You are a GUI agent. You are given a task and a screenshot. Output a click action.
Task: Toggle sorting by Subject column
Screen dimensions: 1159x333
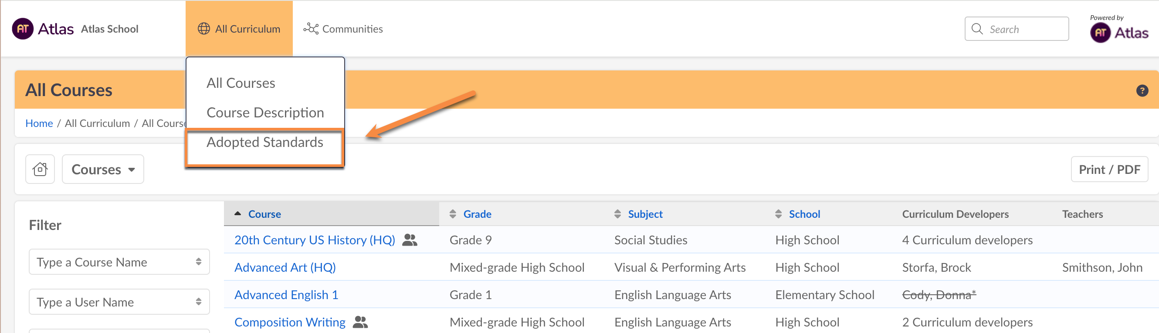click(x=617, y=214)
